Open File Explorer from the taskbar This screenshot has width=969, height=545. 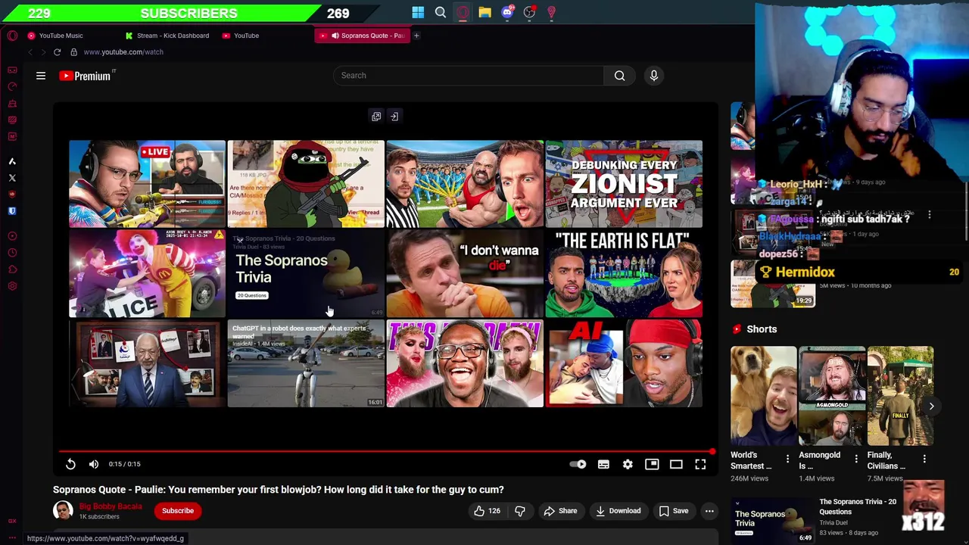point(484,13)
